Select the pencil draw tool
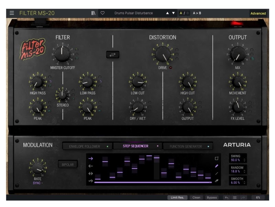This screenshot has height=207, width=275. tap(217, 166)
